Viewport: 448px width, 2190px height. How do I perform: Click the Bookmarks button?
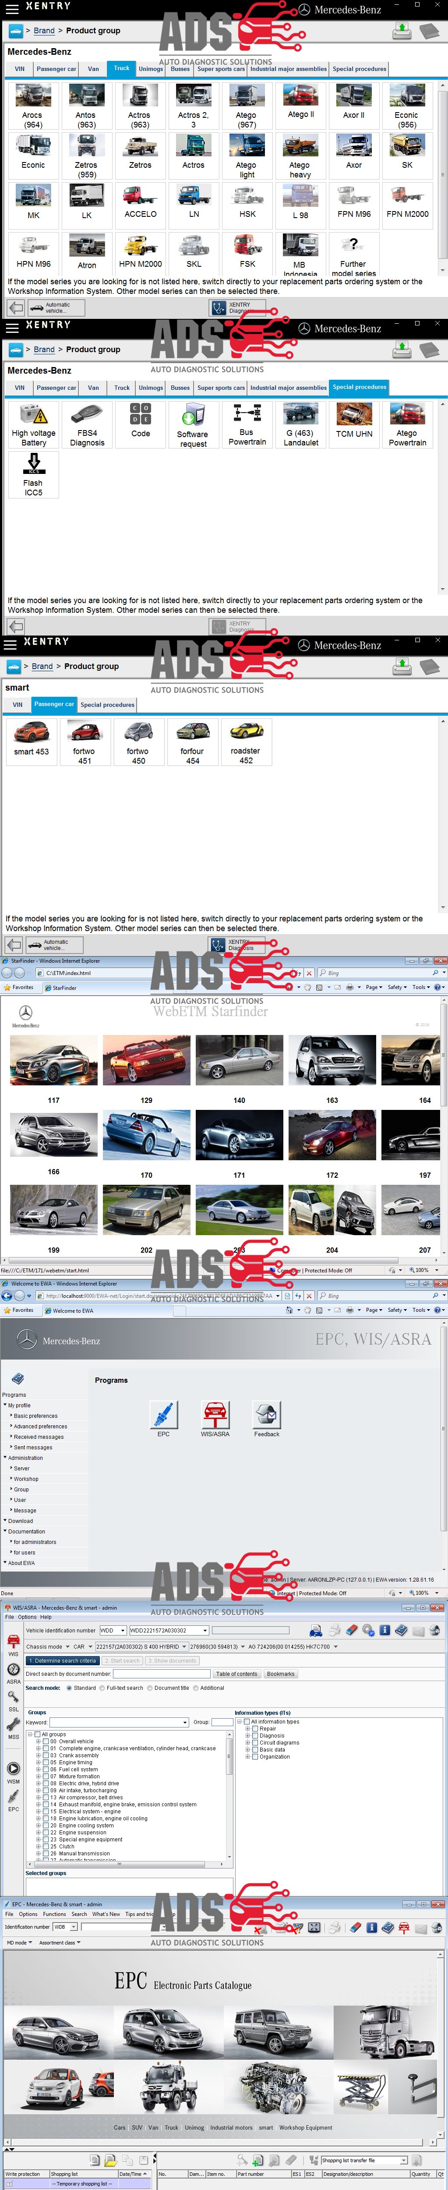[281, 1673]
